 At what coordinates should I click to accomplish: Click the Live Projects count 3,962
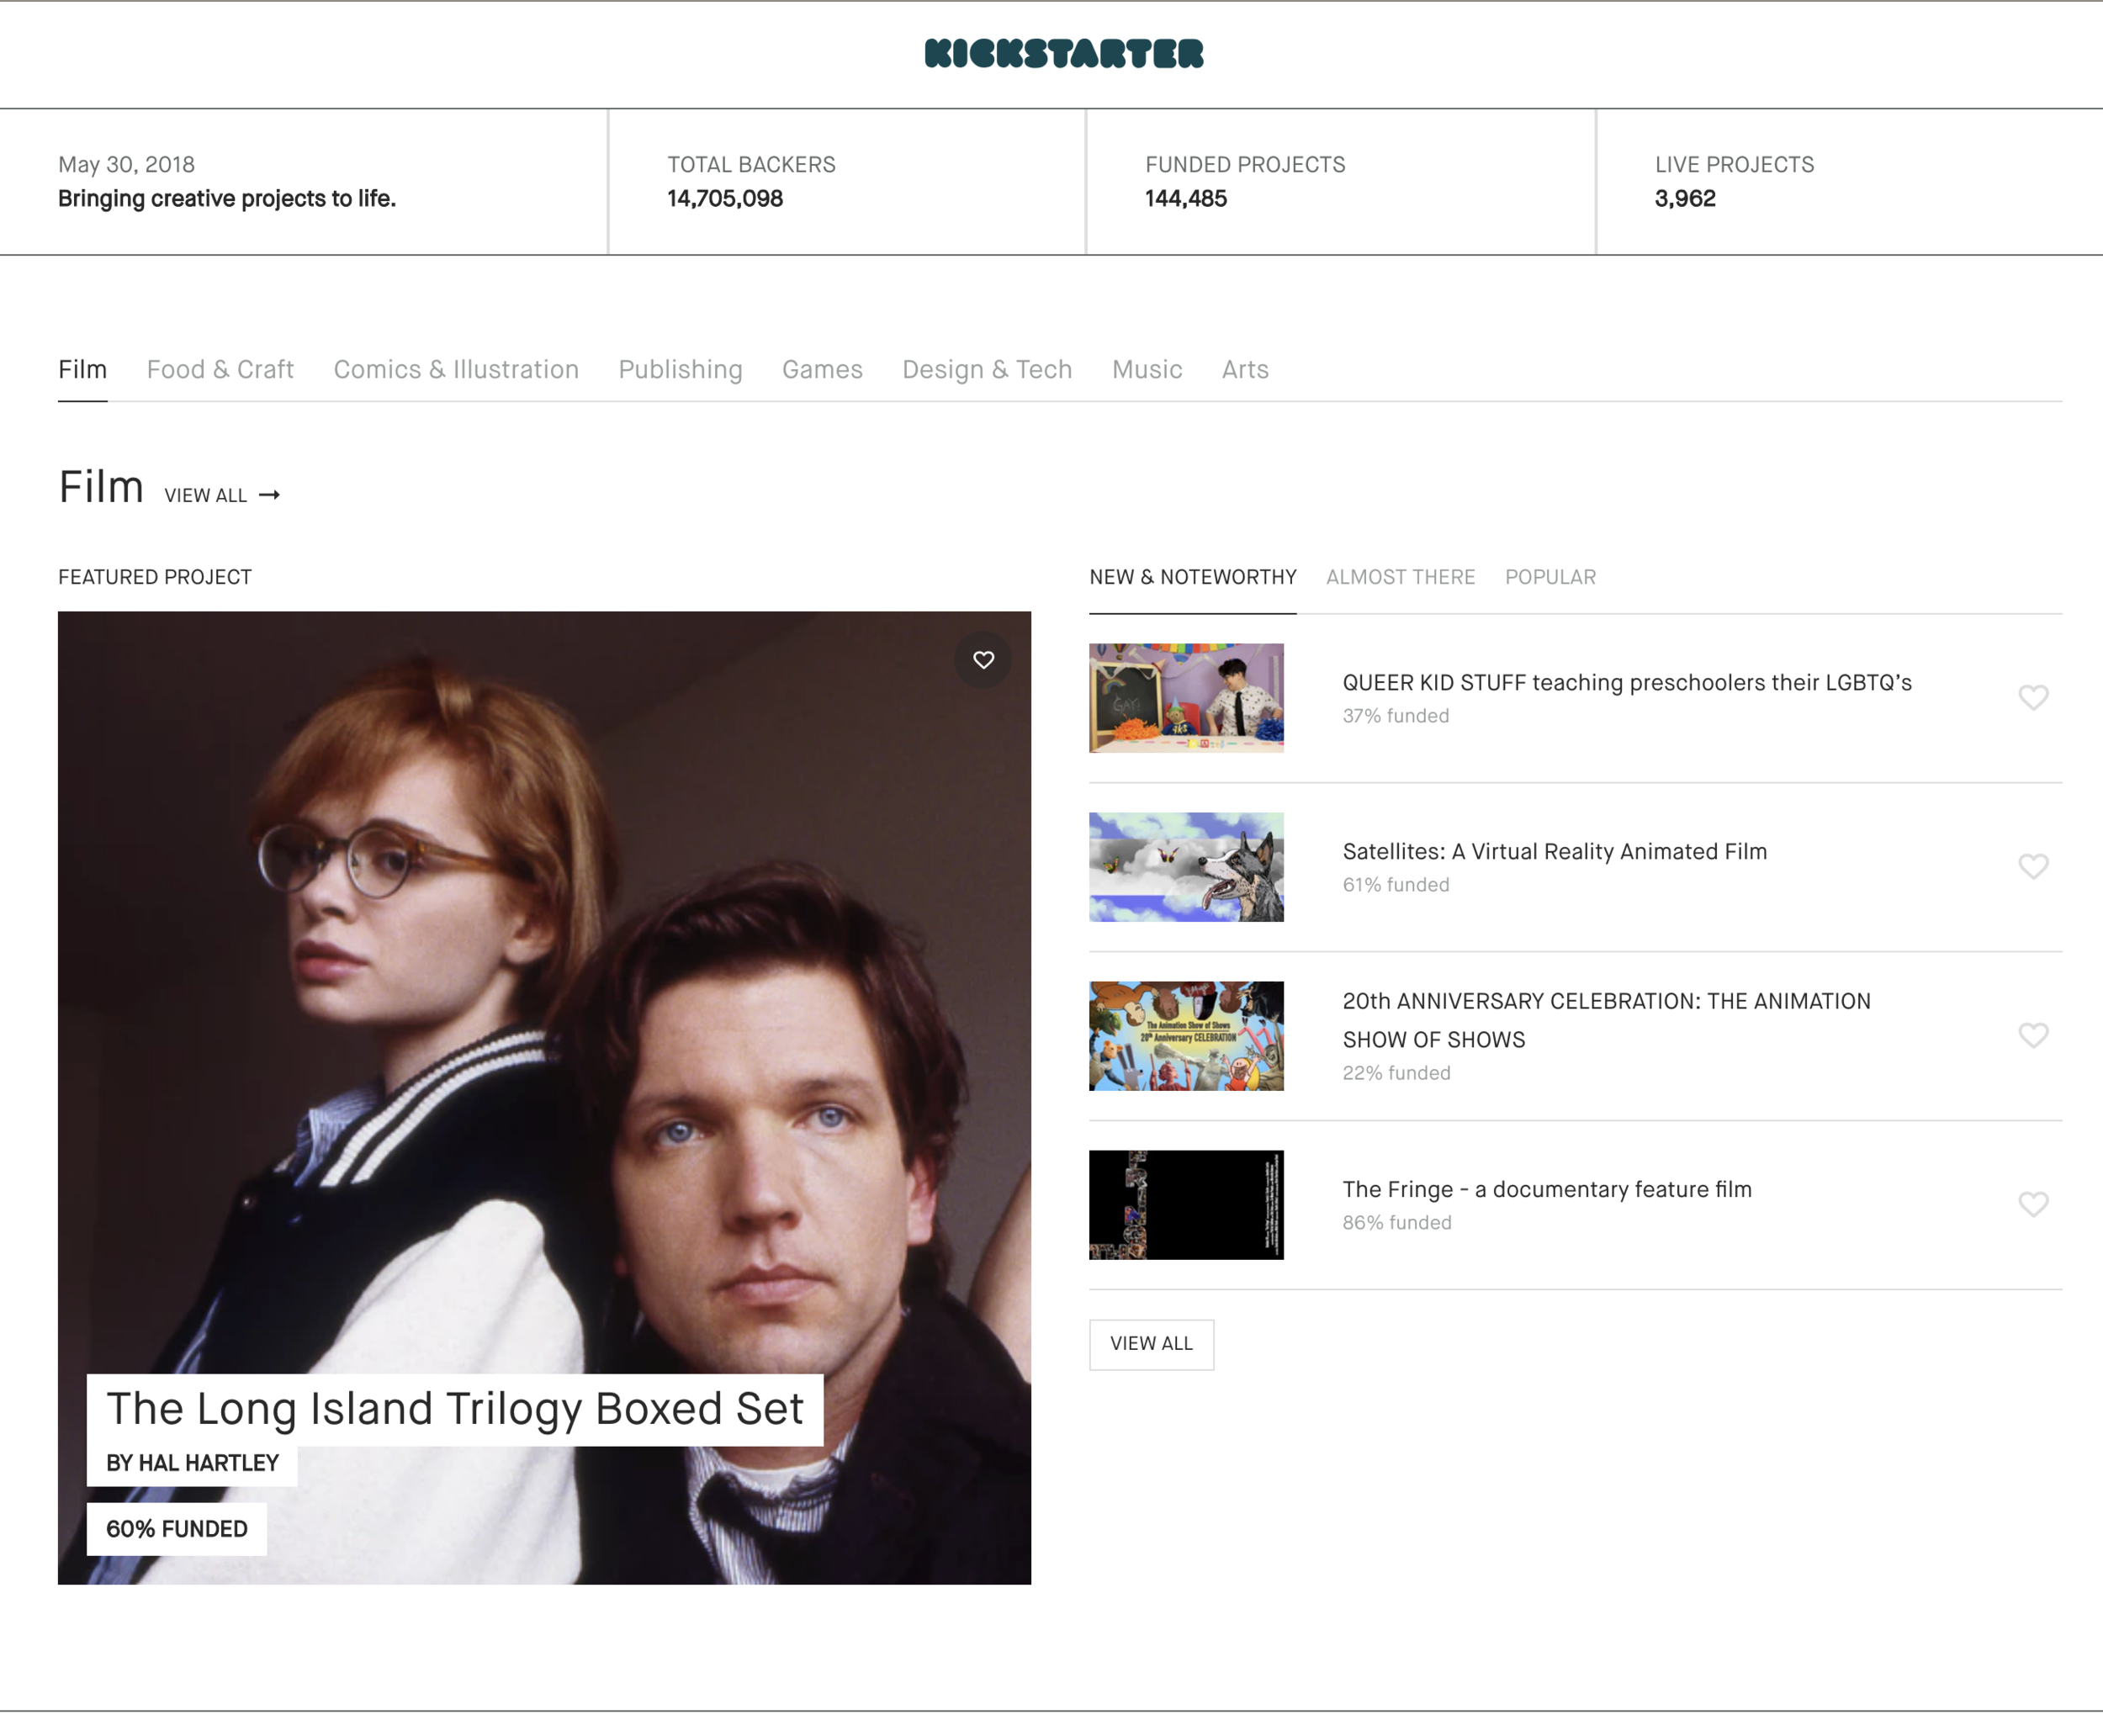point(1685,199)
